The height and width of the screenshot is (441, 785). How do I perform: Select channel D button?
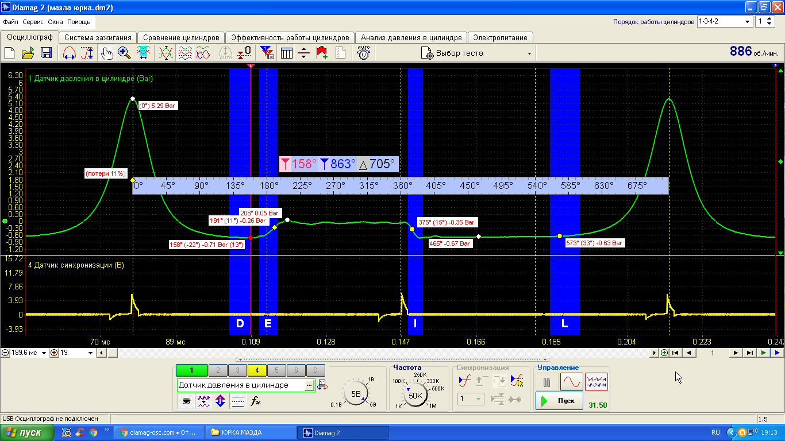point(315,370)
